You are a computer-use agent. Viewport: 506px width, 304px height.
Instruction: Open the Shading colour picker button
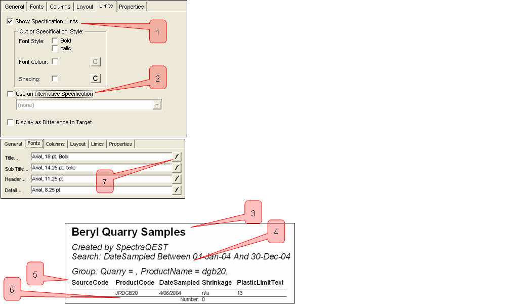point(95,79)
